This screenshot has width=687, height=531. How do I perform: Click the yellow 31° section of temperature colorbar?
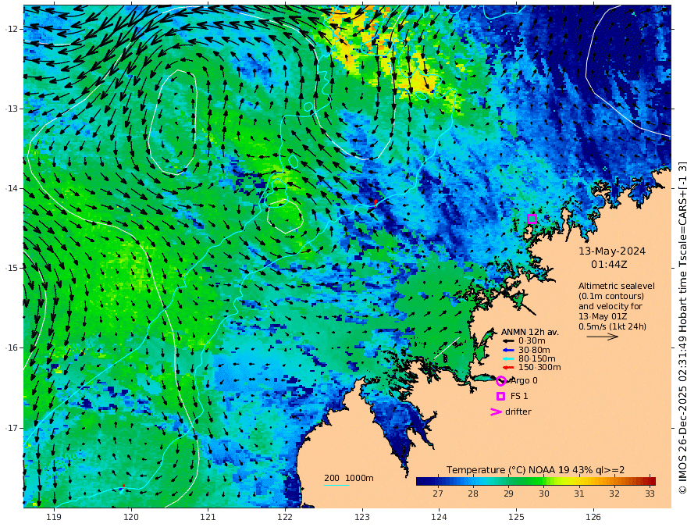578,481
